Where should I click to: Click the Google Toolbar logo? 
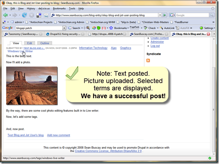point(7,28)
